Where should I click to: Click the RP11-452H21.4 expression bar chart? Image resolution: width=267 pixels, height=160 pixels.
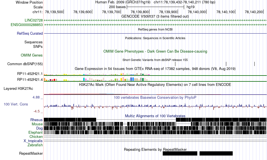(x=97, y=79)
